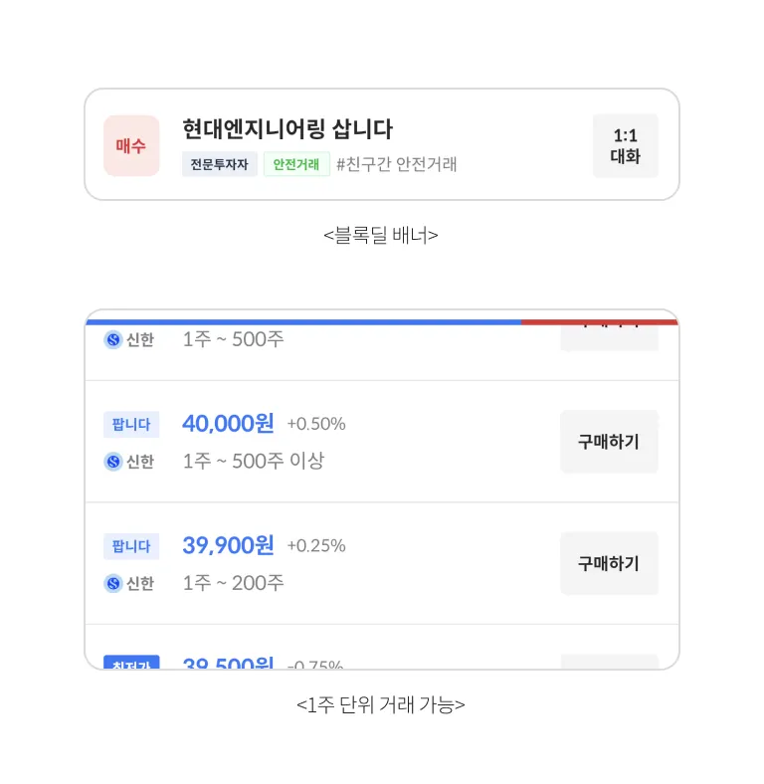Select the 40,000원 price
The height and width of the screenshot is (784, 764).
pos(228,424)
